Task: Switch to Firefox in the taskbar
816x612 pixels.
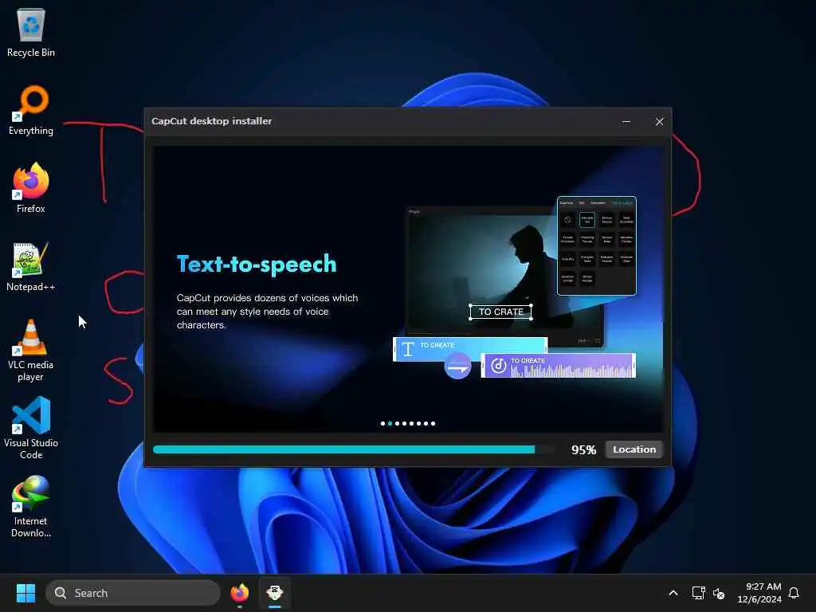Action: click(x=239, y=593)
